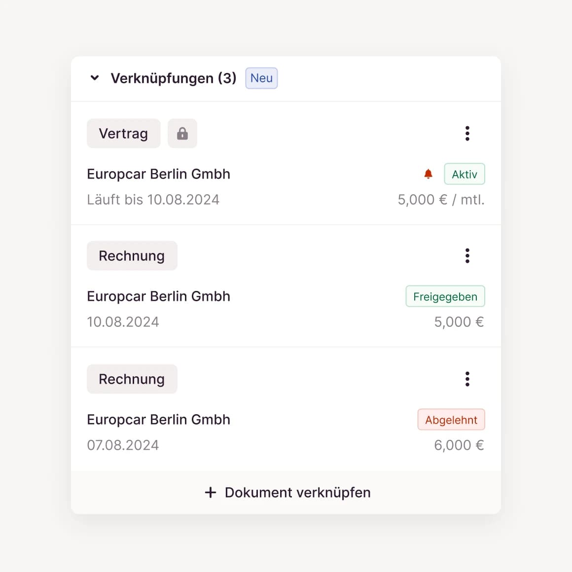The image size is (572, 572).
Task: Collapse the Verknüpfungen section chevron
Action: tap(95, 78)
